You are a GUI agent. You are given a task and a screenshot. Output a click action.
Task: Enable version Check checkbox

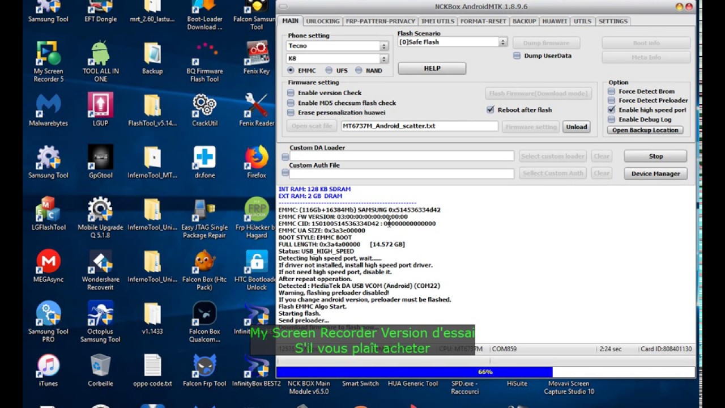coord(291,93)
